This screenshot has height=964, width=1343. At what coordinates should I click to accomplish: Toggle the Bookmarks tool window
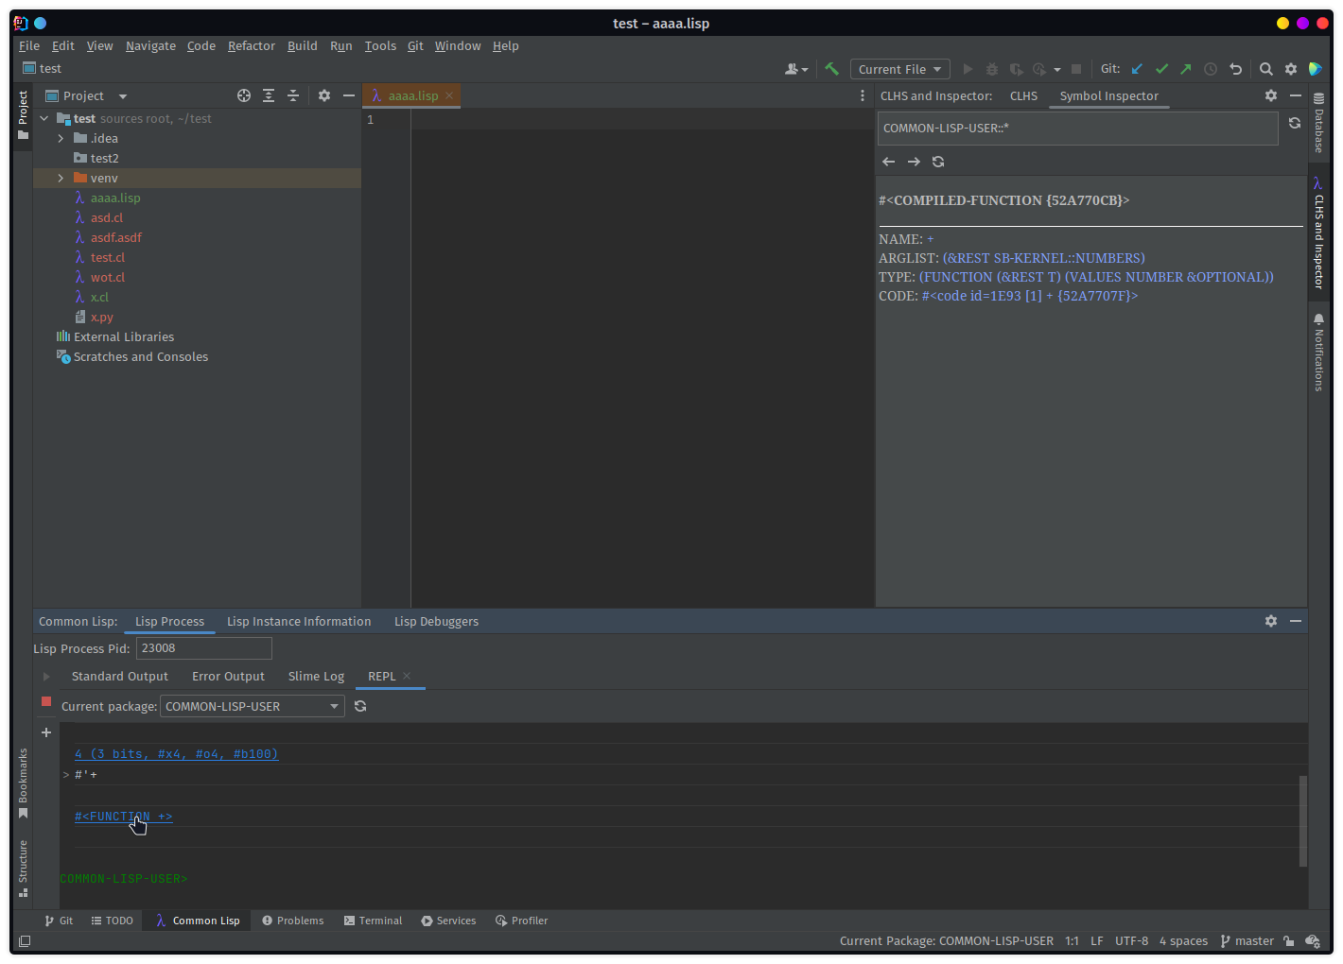(x=23, y=783)
